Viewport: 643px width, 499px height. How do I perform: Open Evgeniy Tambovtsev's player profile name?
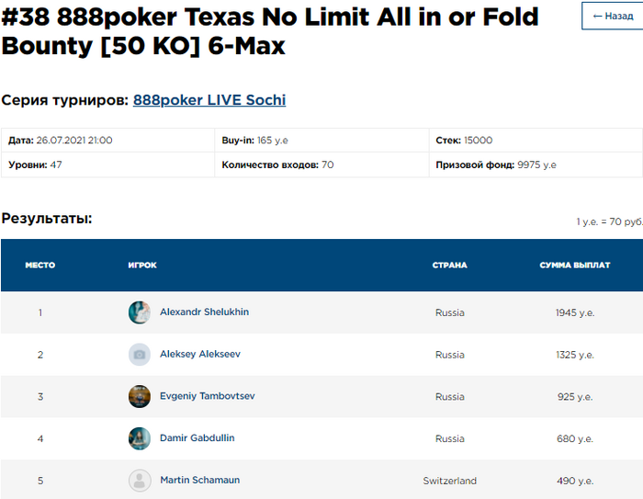click(x=208, y=396)
